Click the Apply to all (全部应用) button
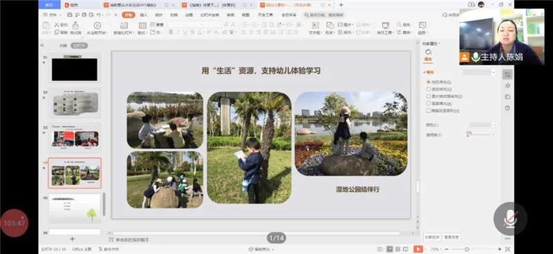This screenshot has width=553, height=254. tap(431, 237)
